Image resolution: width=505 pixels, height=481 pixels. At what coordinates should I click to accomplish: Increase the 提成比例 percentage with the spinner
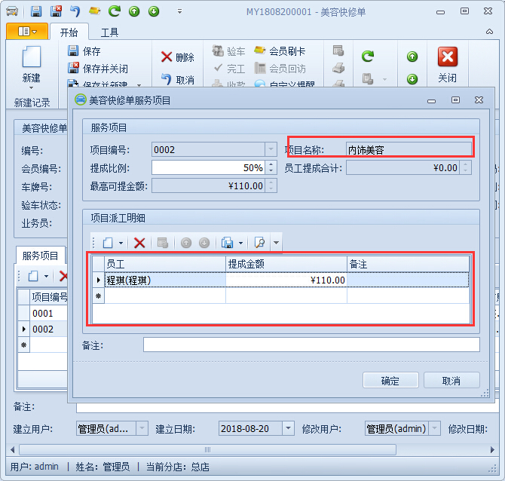click(271, 164)
